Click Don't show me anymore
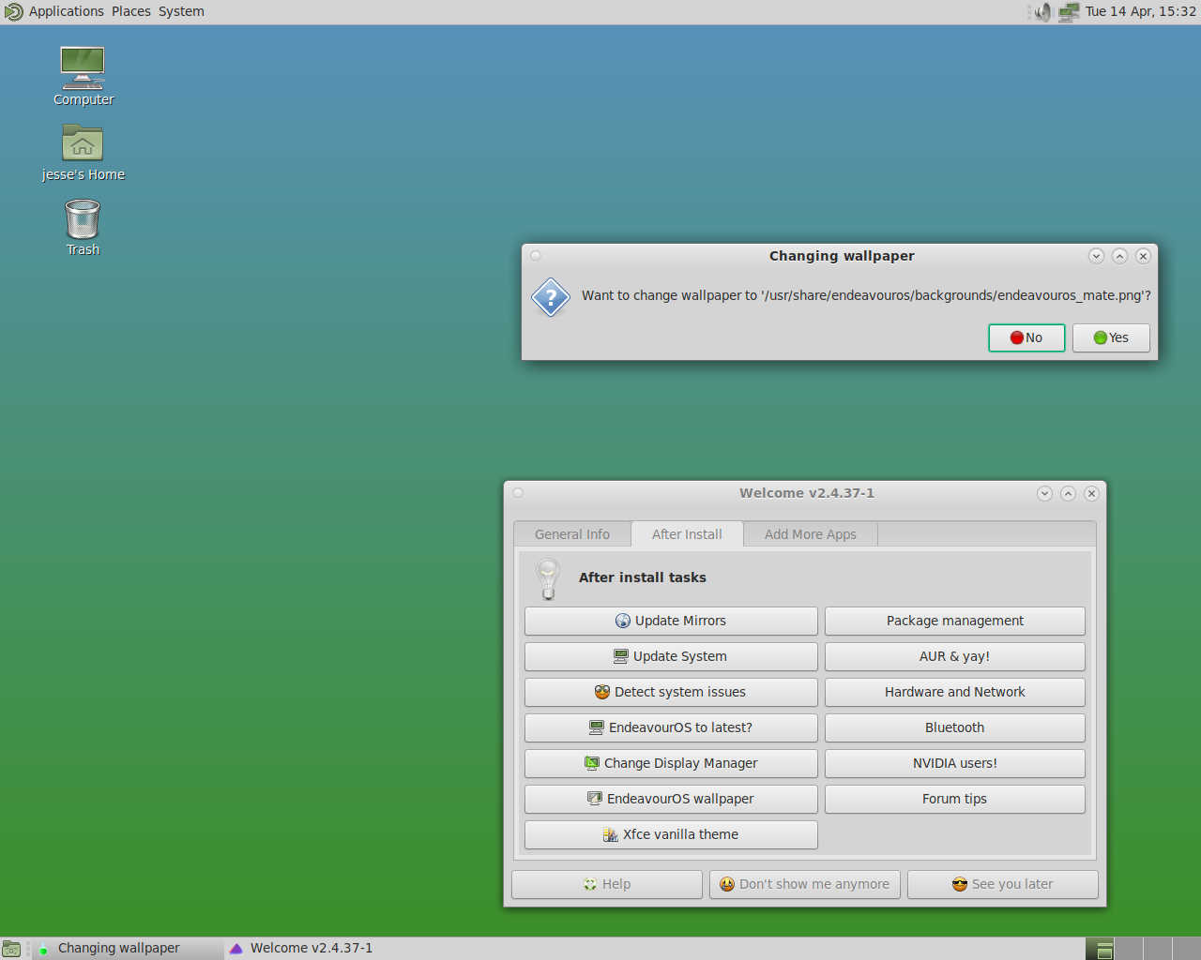This screenshot has height=960, width=1201. click(805, 884)
